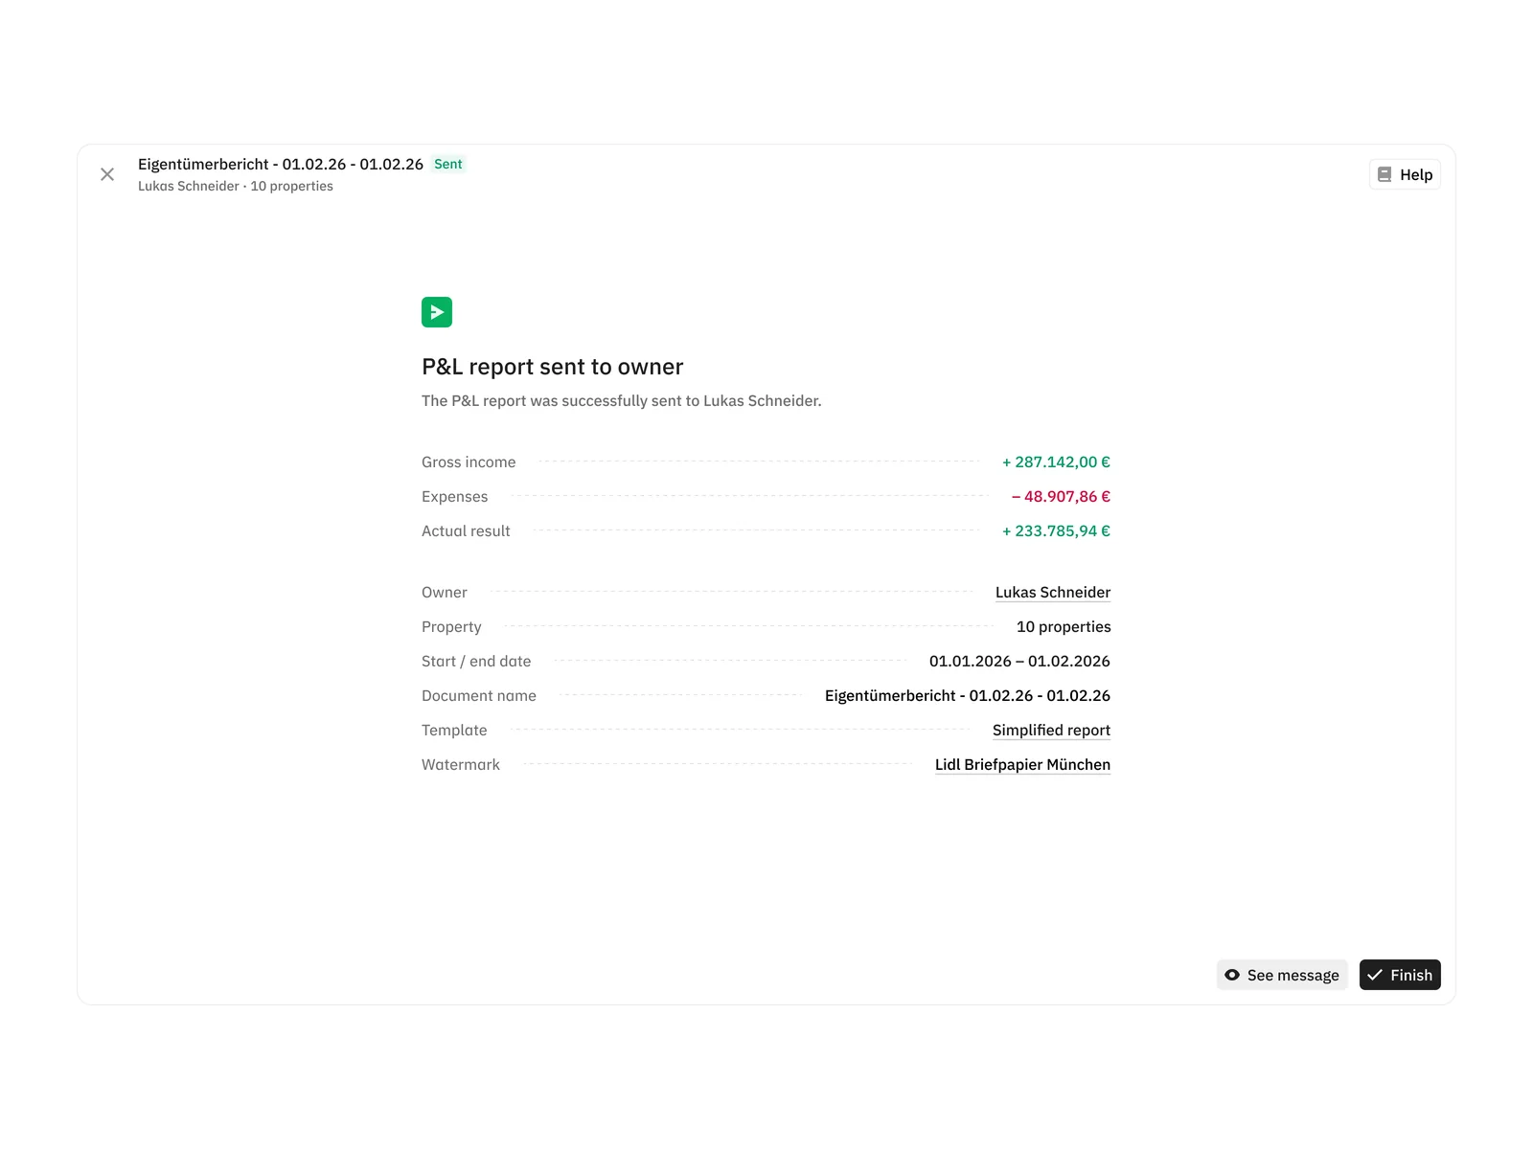
Task: Click the Finish button
Action: point(1400,975)
